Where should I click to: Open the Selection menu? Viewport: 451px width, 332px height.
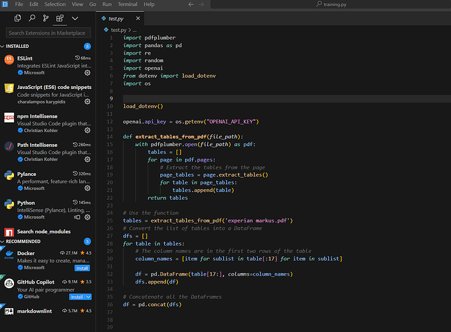55,4
